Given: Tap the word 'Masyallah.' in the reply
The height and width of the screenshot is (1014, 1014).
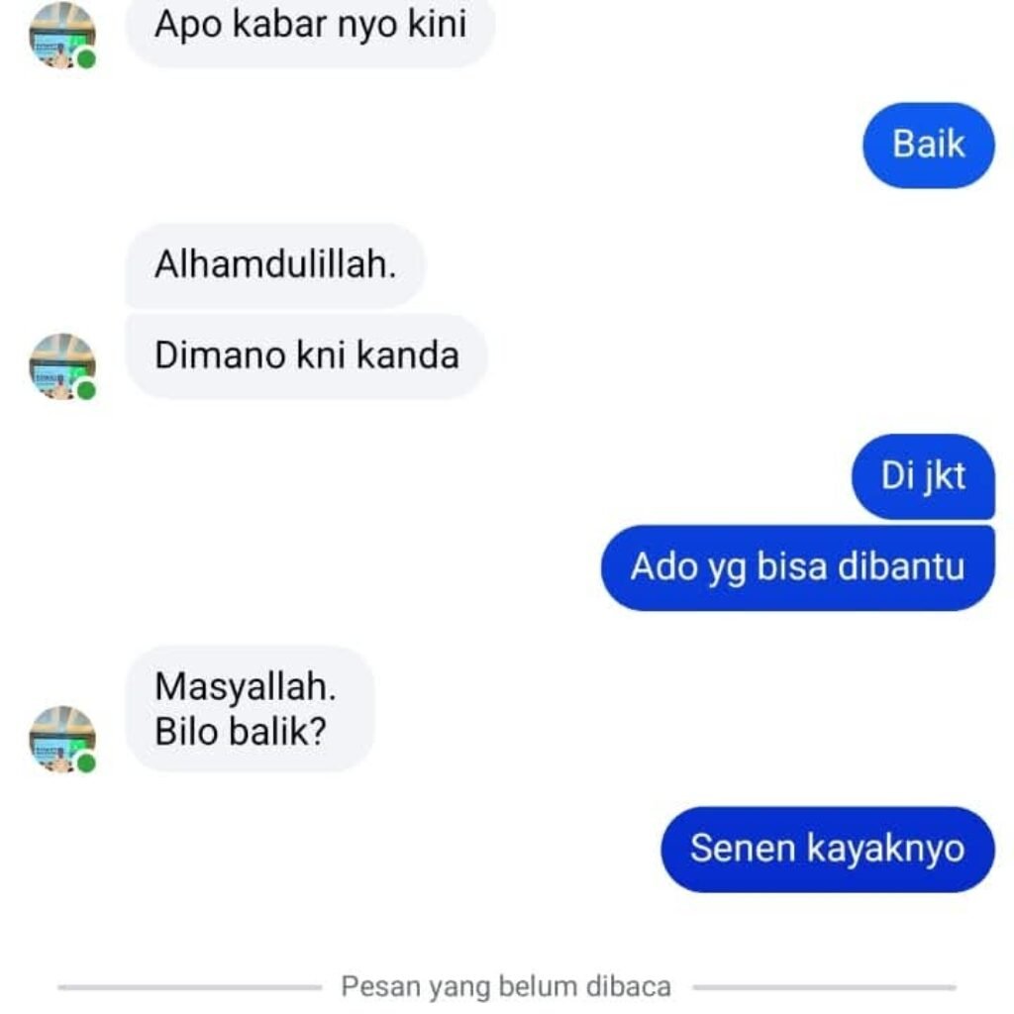Looking at the screenshot, I should pos(246,687).
